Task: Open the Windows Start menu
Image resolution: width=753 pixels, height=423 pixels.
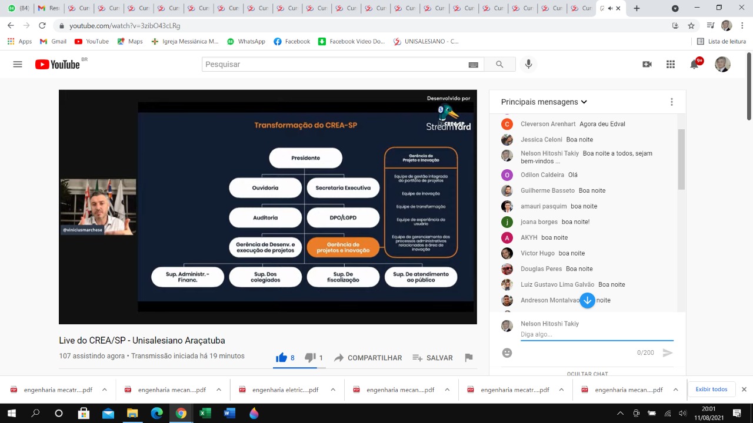Action: click(12, 414)
